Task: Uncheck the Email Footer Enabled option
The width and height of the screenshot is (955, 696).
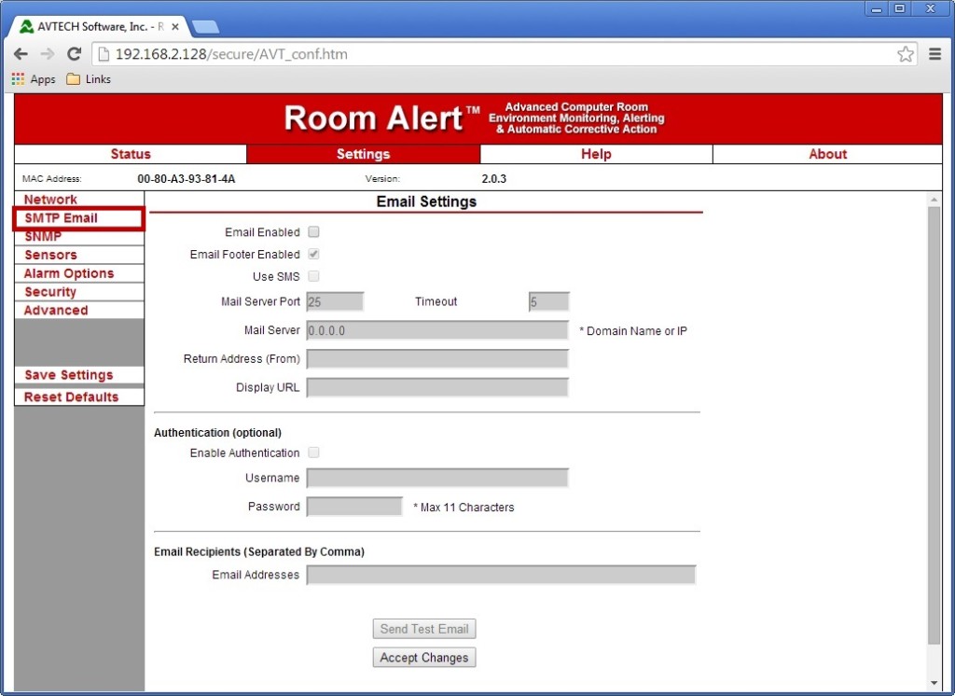Action: click(313, 254)
